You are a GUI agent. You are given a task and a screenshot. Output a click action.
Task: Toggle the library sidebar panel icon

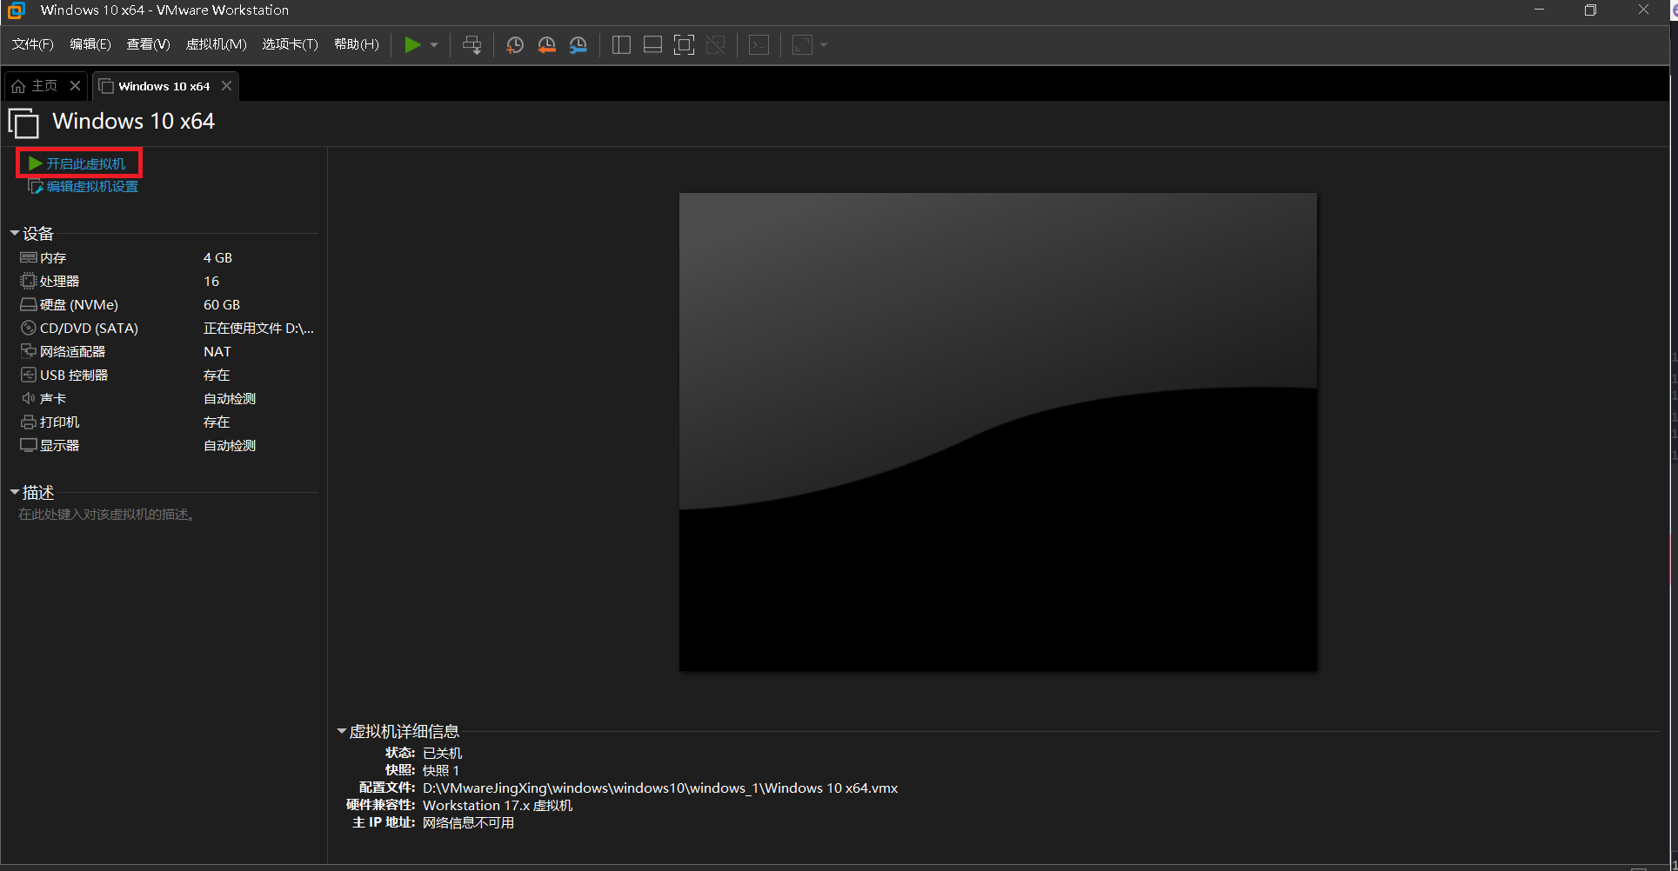coord(621,45)
